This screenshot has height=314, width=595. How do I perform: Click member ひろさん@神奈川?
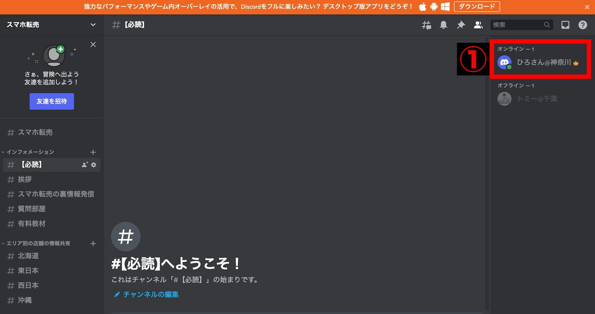[x=540, y=62]
